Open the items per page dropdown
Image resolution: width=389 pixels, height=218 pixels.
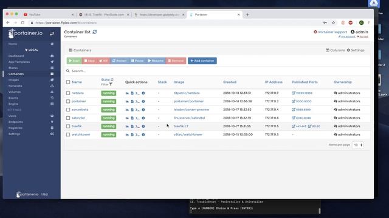[358, 145]
